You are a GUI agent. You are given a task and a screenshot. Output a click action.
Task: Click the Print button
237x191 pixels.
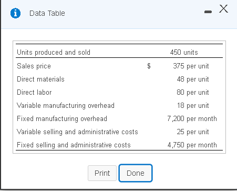coord(102,173)
